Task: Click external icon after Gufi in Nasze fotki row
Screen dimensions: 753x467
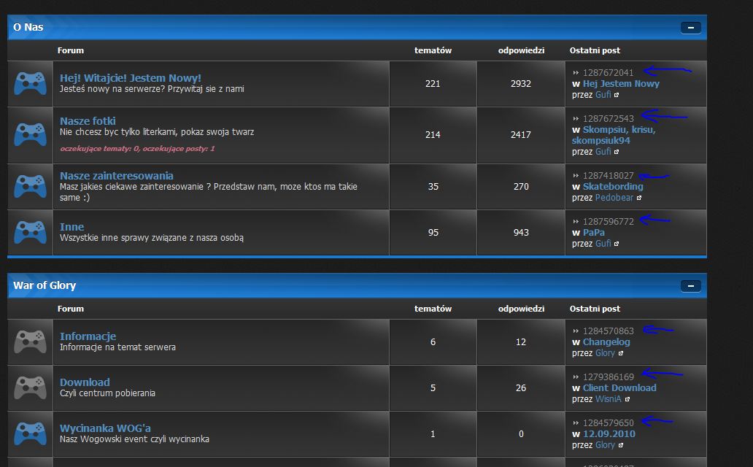Action: coord(617,152)
